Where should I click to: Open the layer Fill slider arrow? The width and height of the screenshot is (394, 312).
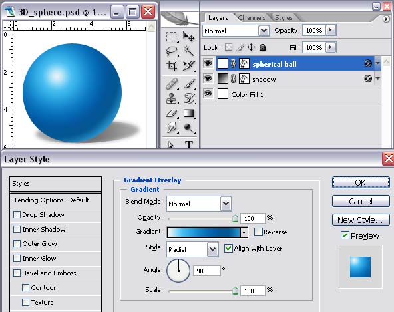(x=330, y=47)
